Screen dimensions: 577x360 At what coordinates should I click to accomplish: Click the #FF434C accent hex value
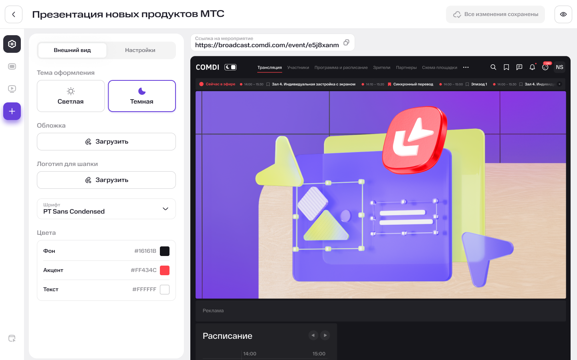[143, 270]
